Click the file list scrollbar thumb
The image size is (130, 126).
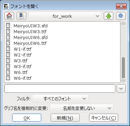123,67
